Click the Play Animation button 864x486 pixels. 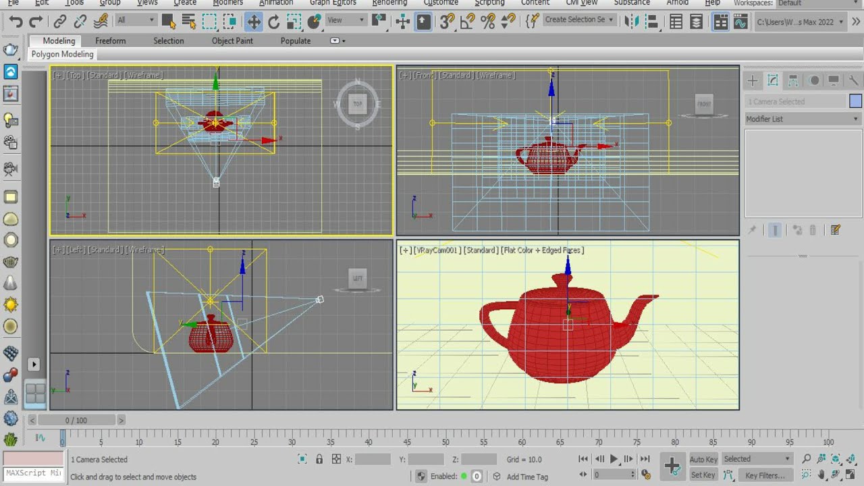(614, 459)
